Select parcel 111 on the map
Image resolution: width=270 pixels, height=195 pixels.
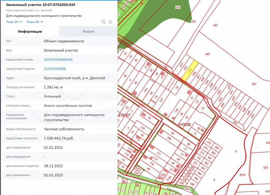159,153
